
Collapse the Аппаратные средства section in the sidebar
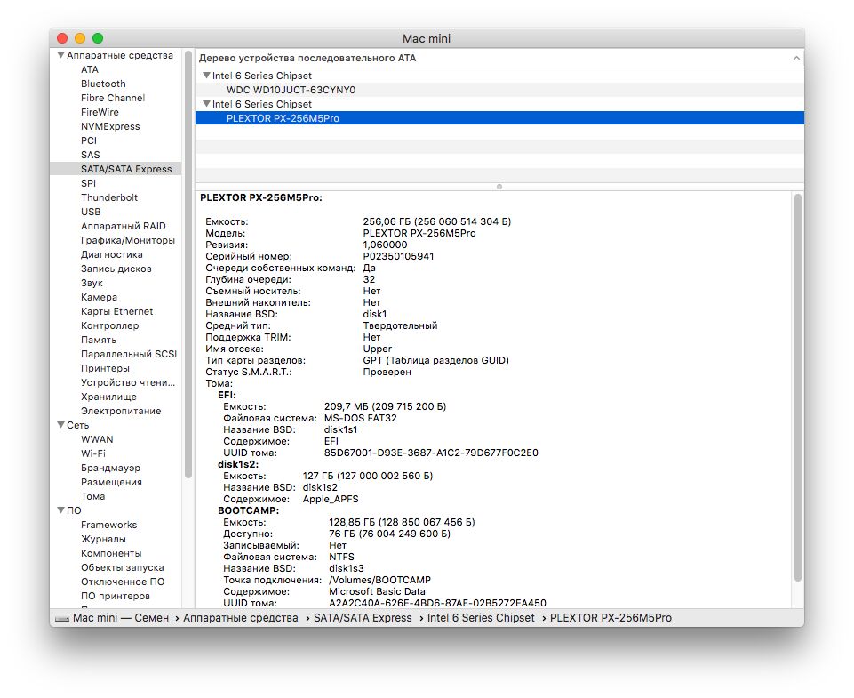pos(61,55)
